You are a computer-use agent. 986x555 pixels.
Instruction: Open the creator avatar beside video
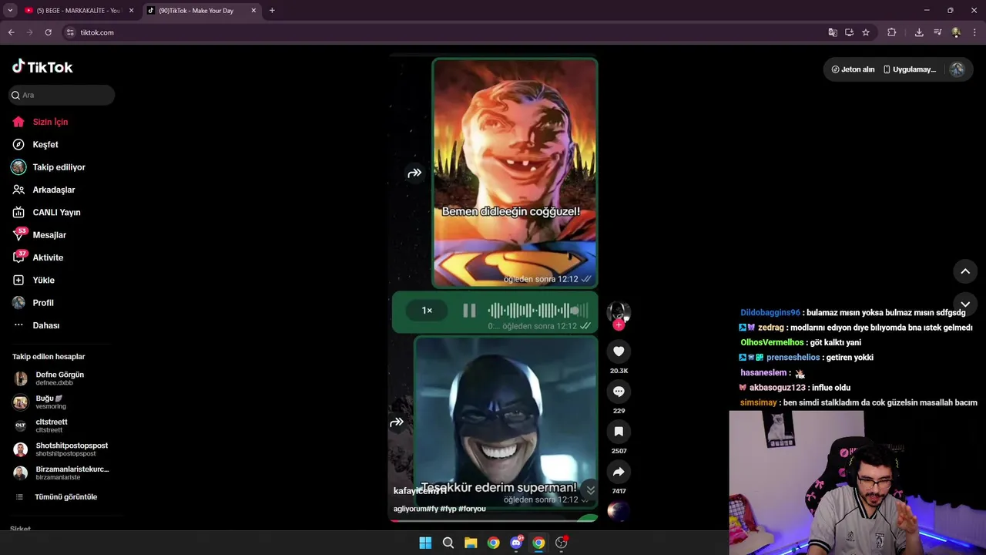[x=619, y=311]
